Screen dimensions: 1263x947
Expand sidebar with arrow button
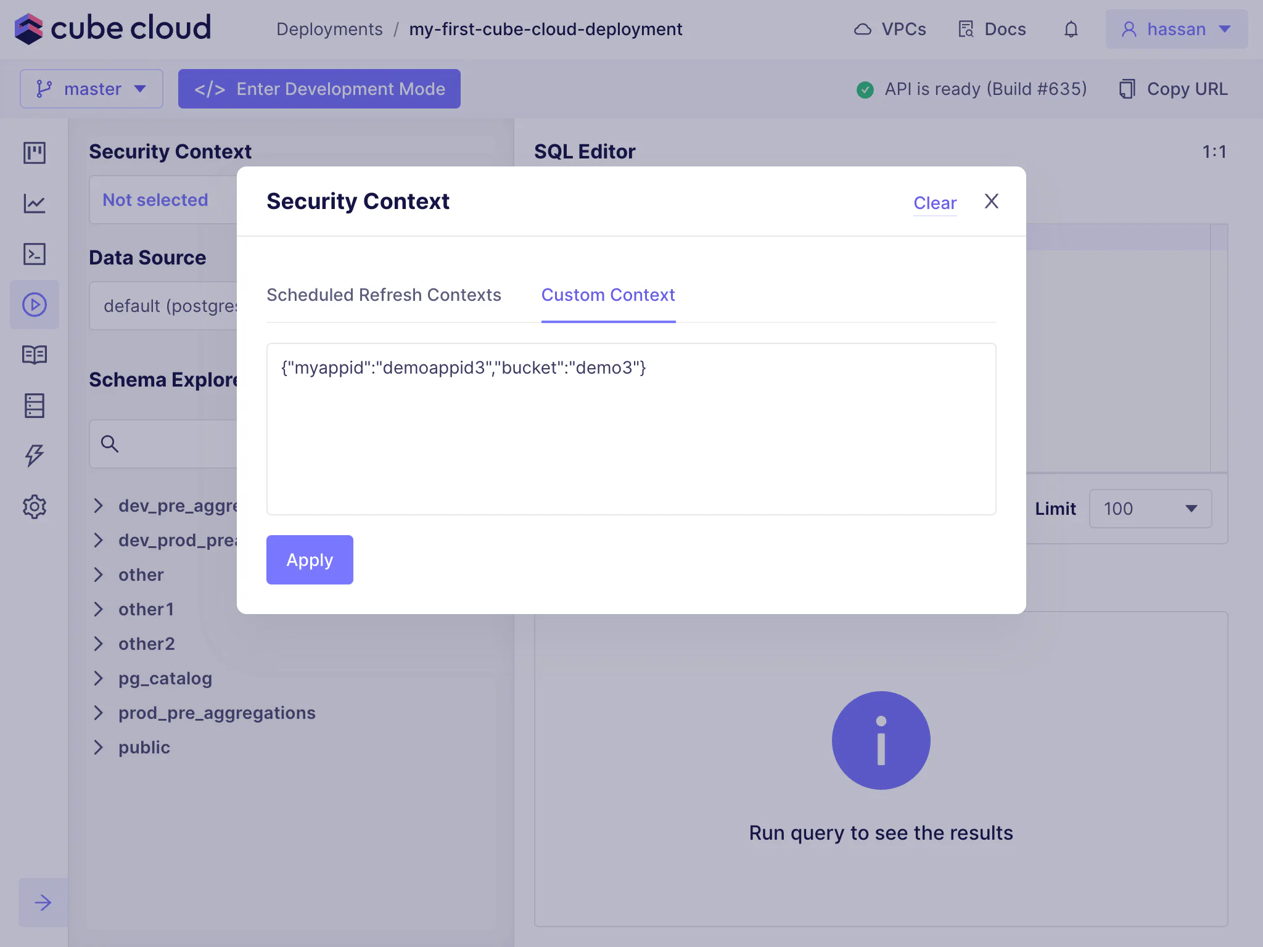[43, 903]
